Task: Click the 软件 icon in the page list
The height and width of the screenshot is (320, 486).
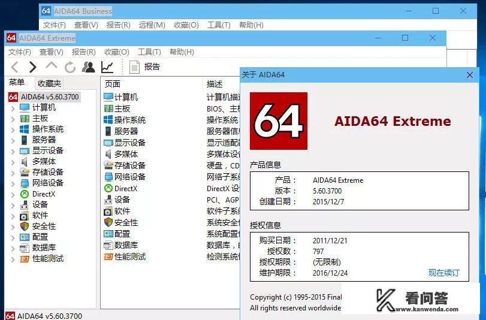Action: (x=108, y=212)
